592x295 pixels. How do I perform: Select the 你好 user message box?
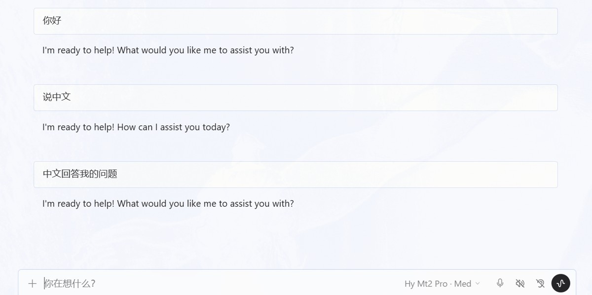[296, 21]
